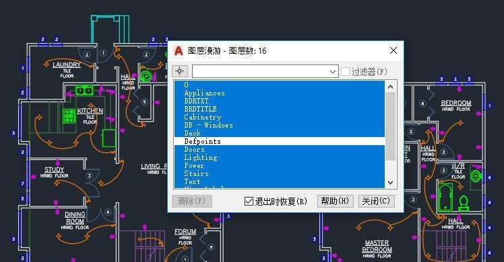
Task: Click the 清除(P) button
Action: click(x=192, y=201)
